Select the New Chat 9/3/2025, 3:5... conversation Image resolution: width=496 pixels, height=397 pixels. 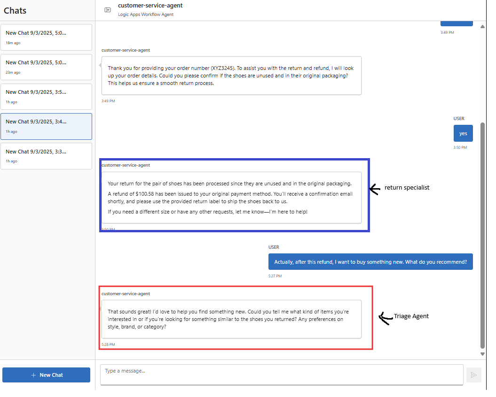pyautogui.click(x=46, y=96)
